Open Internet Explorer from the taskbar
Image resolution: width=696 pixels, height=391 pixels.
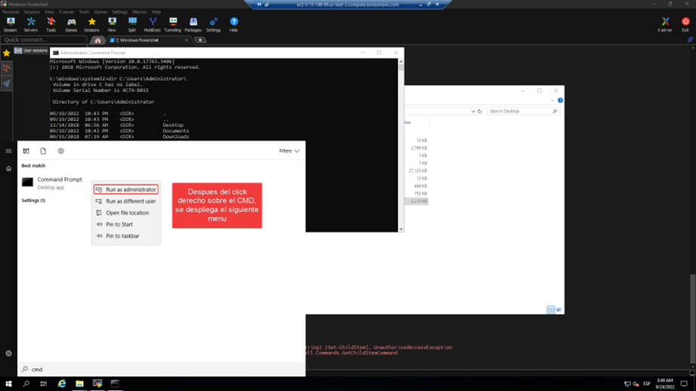click(x=62, y=383)
